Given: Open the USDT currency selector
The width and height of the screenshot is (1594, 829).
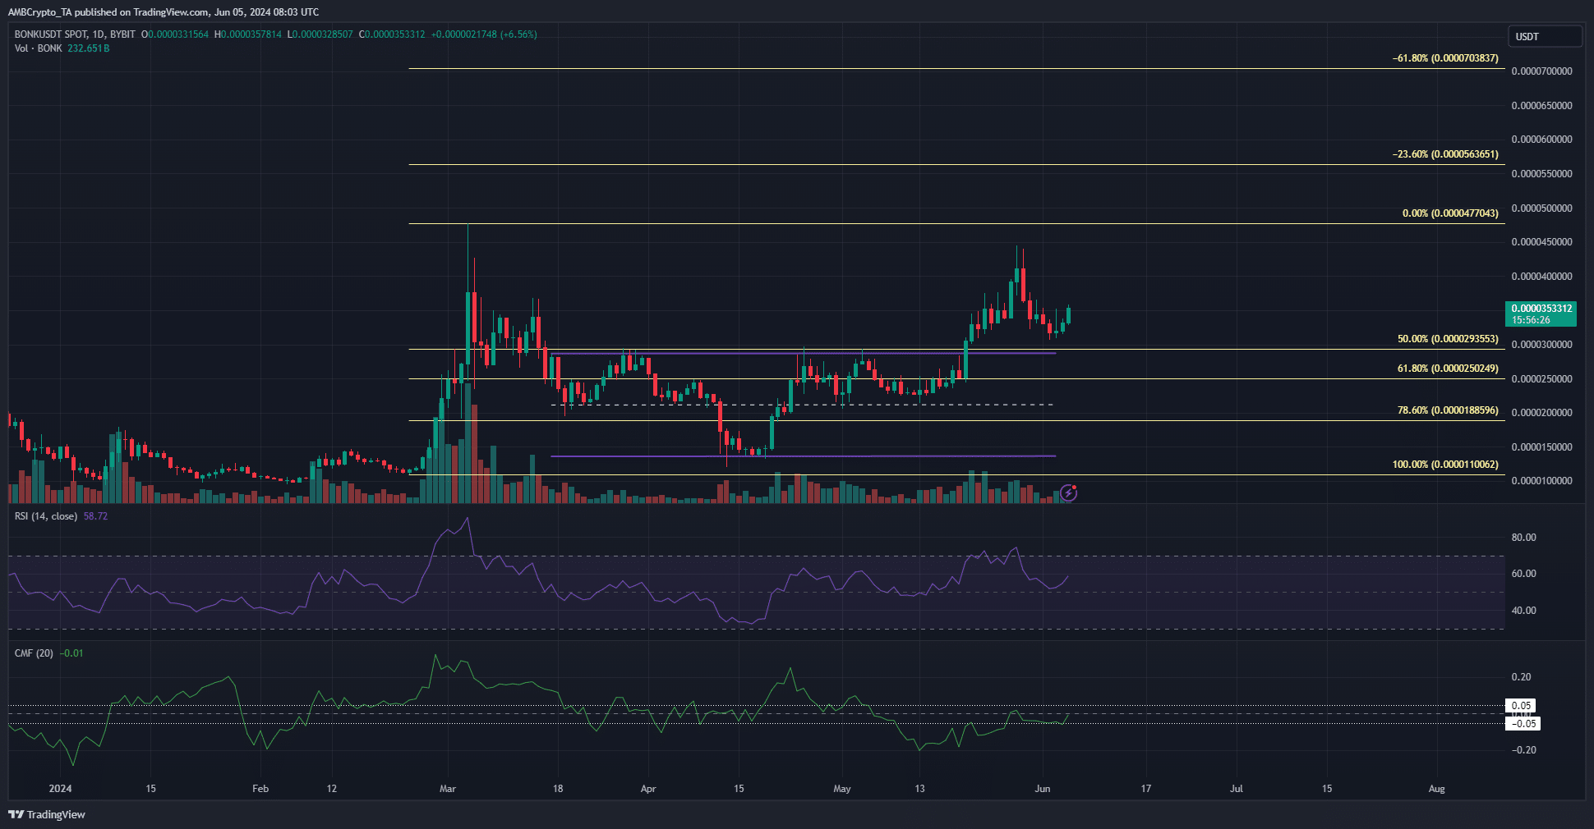Looking at the screenshot, I should tap(1545, 36).
